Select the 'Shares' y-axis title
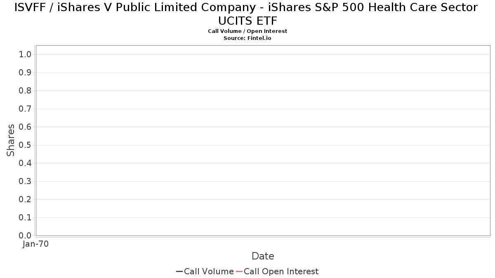The width and height of the screenshot is (495, 278). coord(11,140)
